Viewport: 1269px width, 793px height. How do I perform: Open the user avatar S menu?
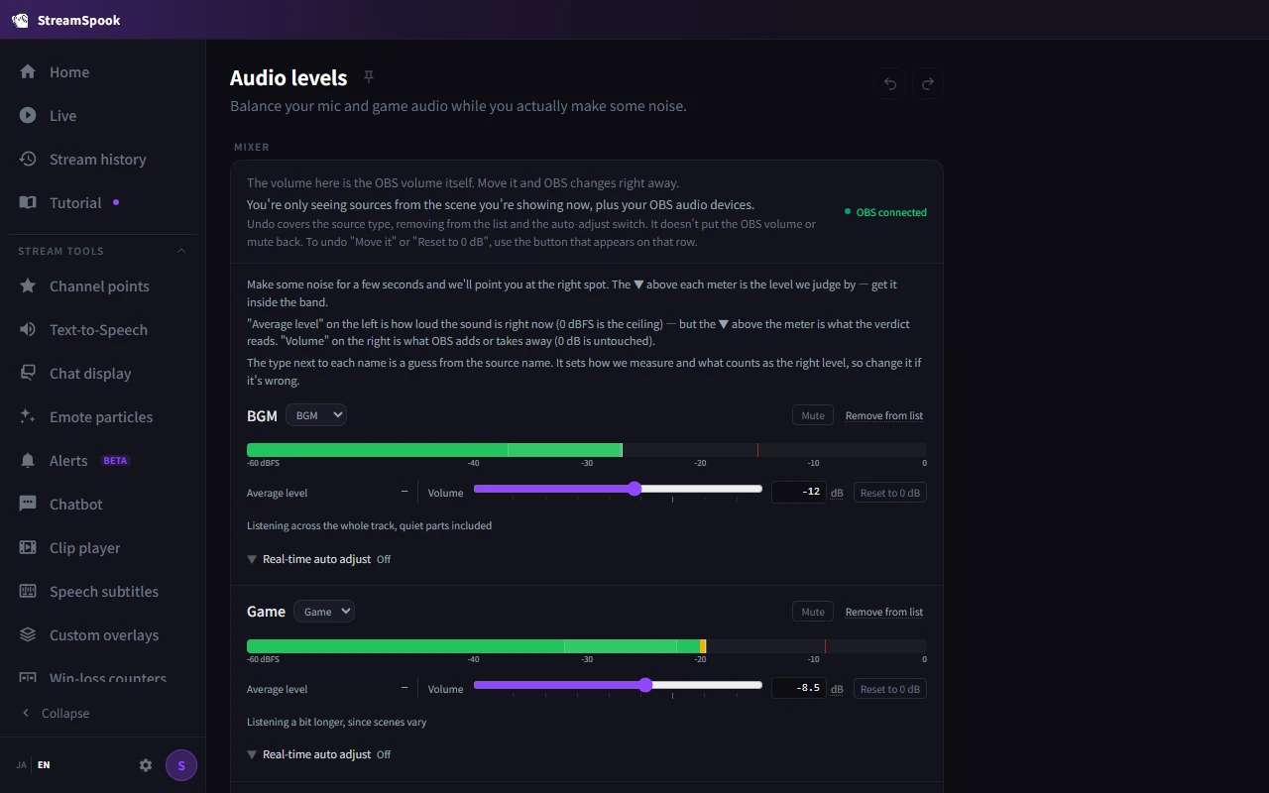(181, 765)
